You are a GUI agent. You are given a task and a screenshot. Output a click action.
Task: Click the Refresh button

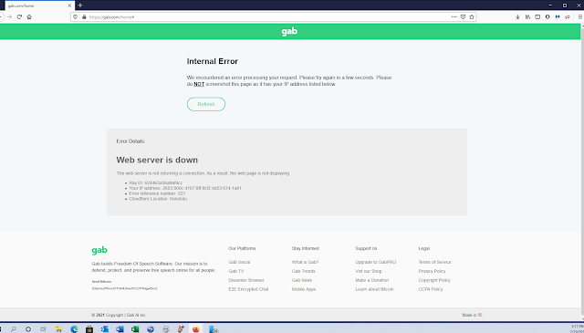(206, 104)
